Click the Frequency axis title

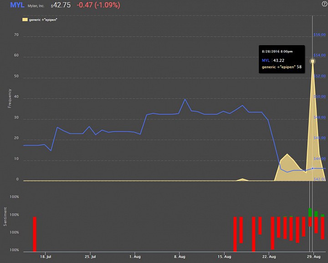[x=10, y=98]
